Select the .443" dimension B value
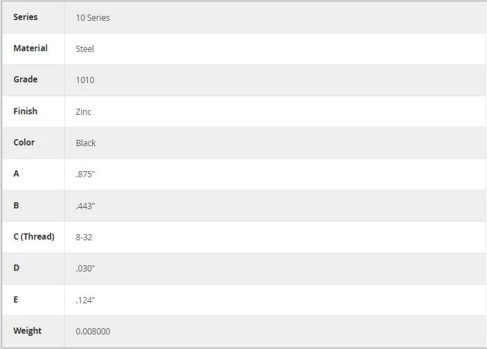This screenshot has width=487, height=349. click(x=85, y=206)
